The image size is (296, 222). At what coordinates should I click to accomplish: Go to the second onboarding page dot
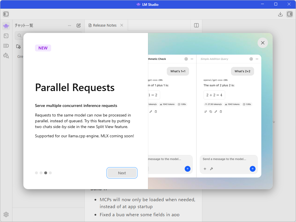point(41,173)
